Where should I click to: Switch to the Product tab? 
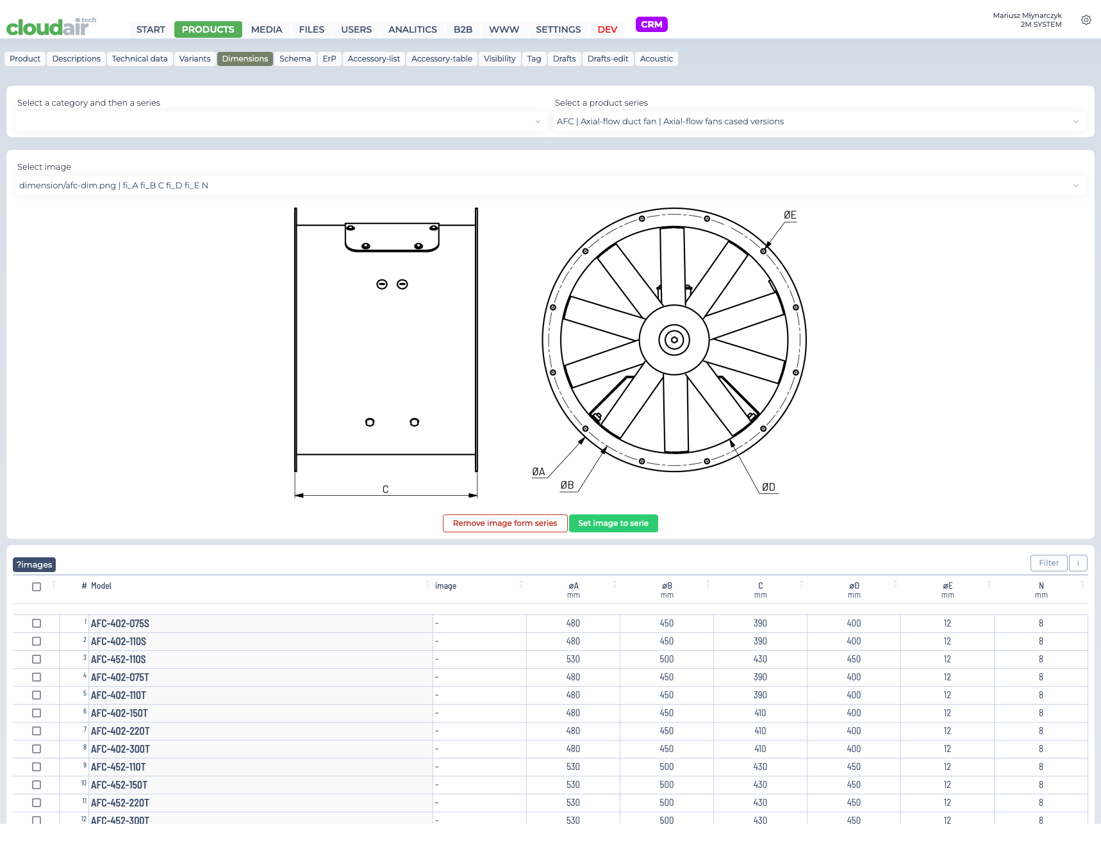coord(25,59)
